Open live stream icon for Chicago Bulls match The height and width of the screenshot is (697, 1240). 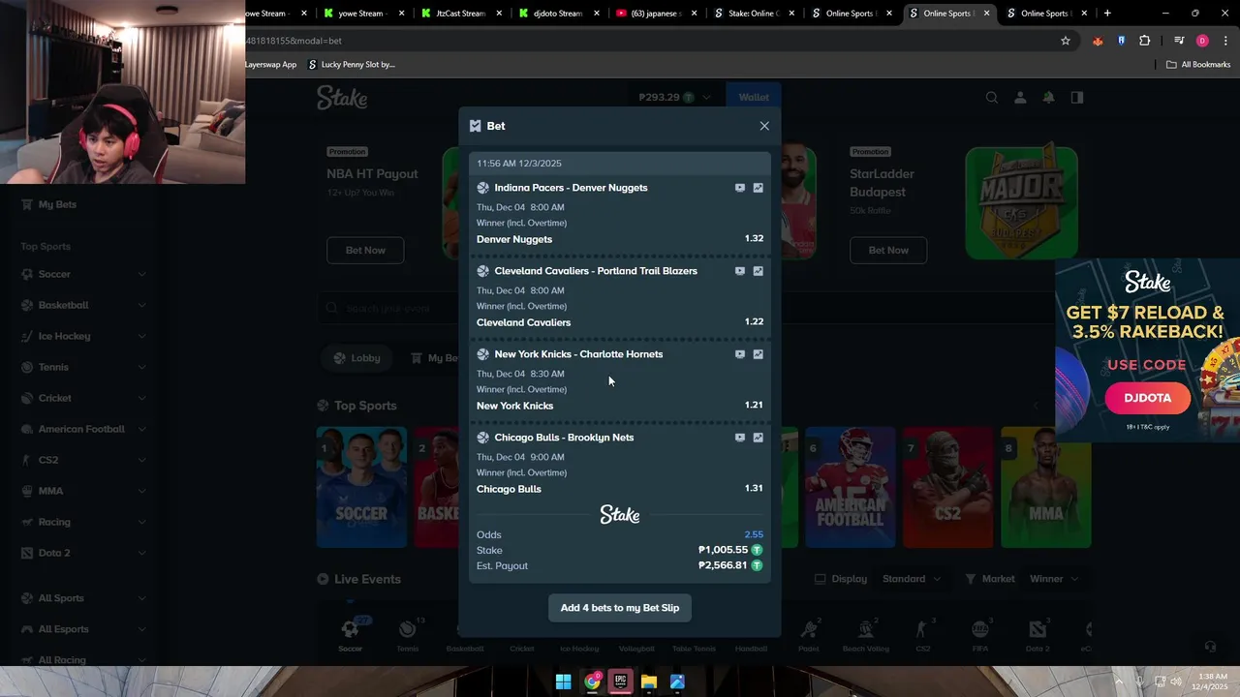tap(740, 438)
